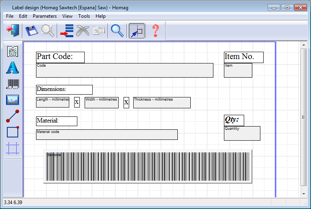
Task: Open the Parameters menu
Action: tap(45, 16)
